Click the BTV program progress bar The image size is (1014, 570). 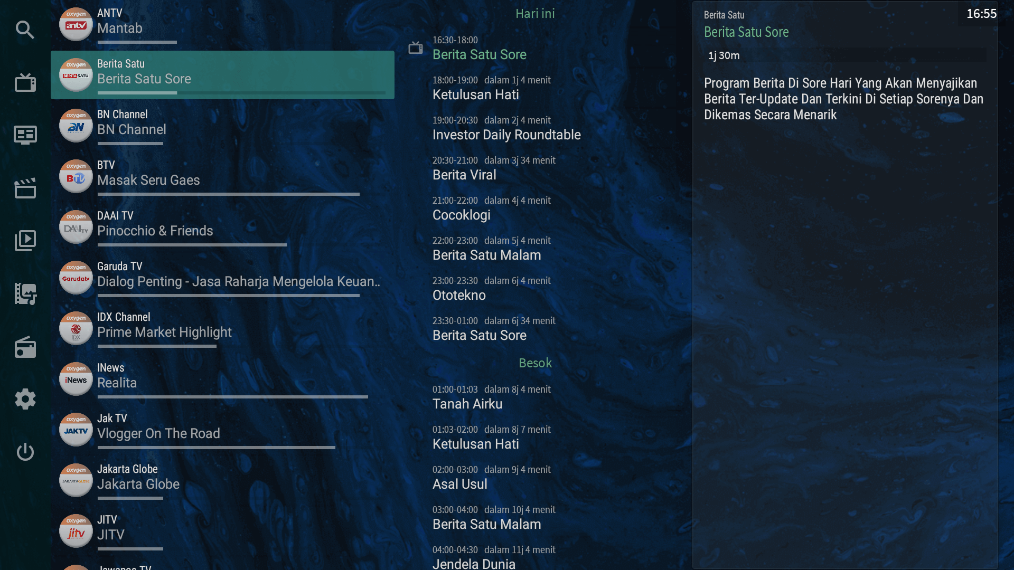(228, 194)
